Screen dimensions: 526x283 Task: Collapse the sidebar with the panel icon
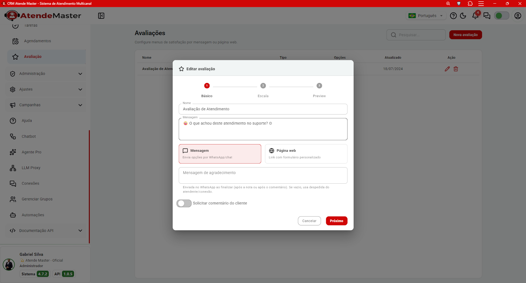coord(101,16)
